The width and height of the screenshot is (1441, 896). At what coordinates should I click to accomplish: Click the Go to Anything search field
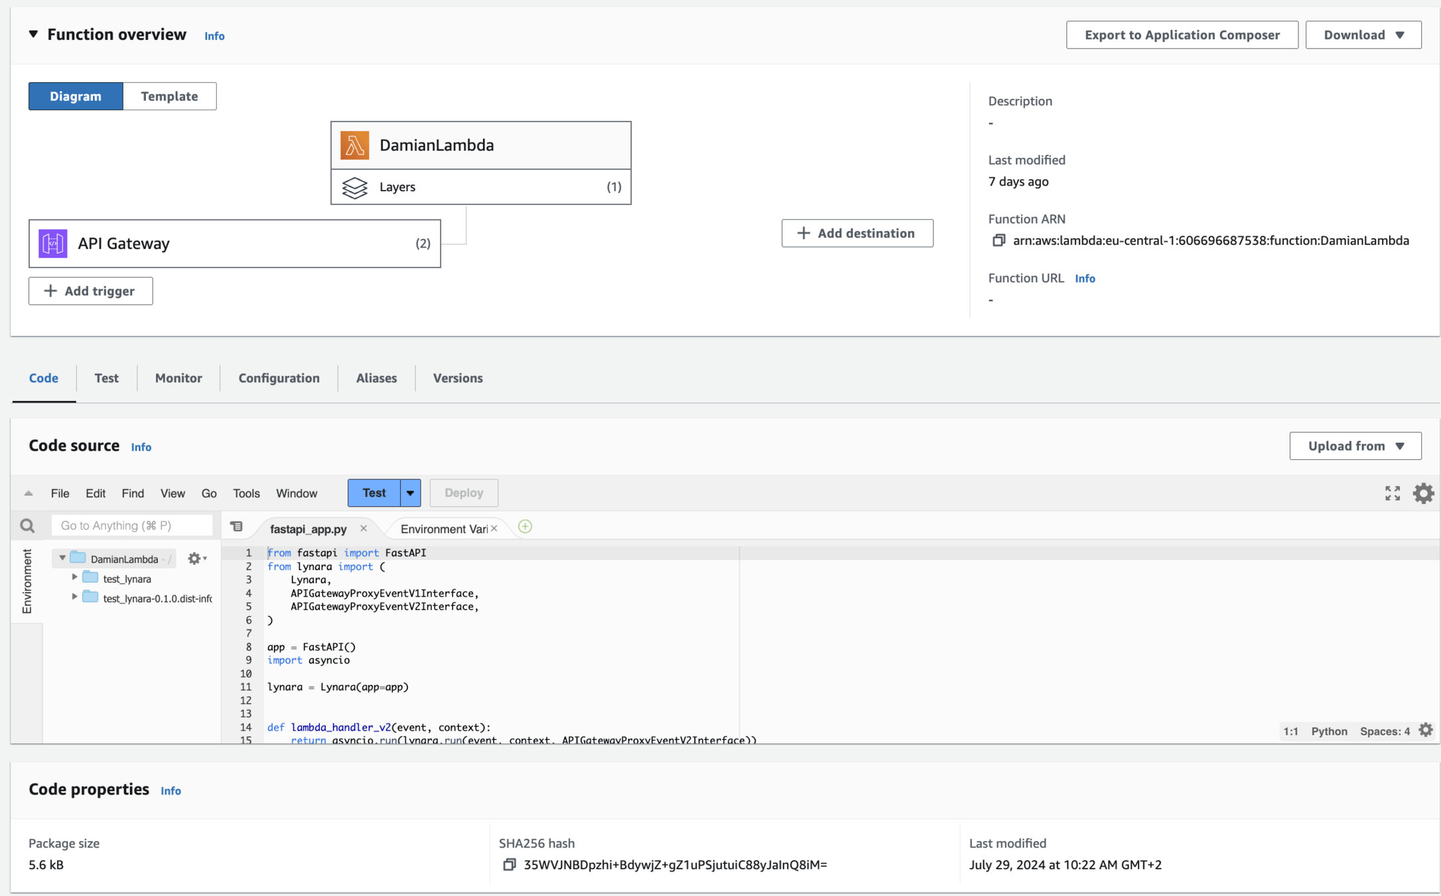click(x=131, y=526)
